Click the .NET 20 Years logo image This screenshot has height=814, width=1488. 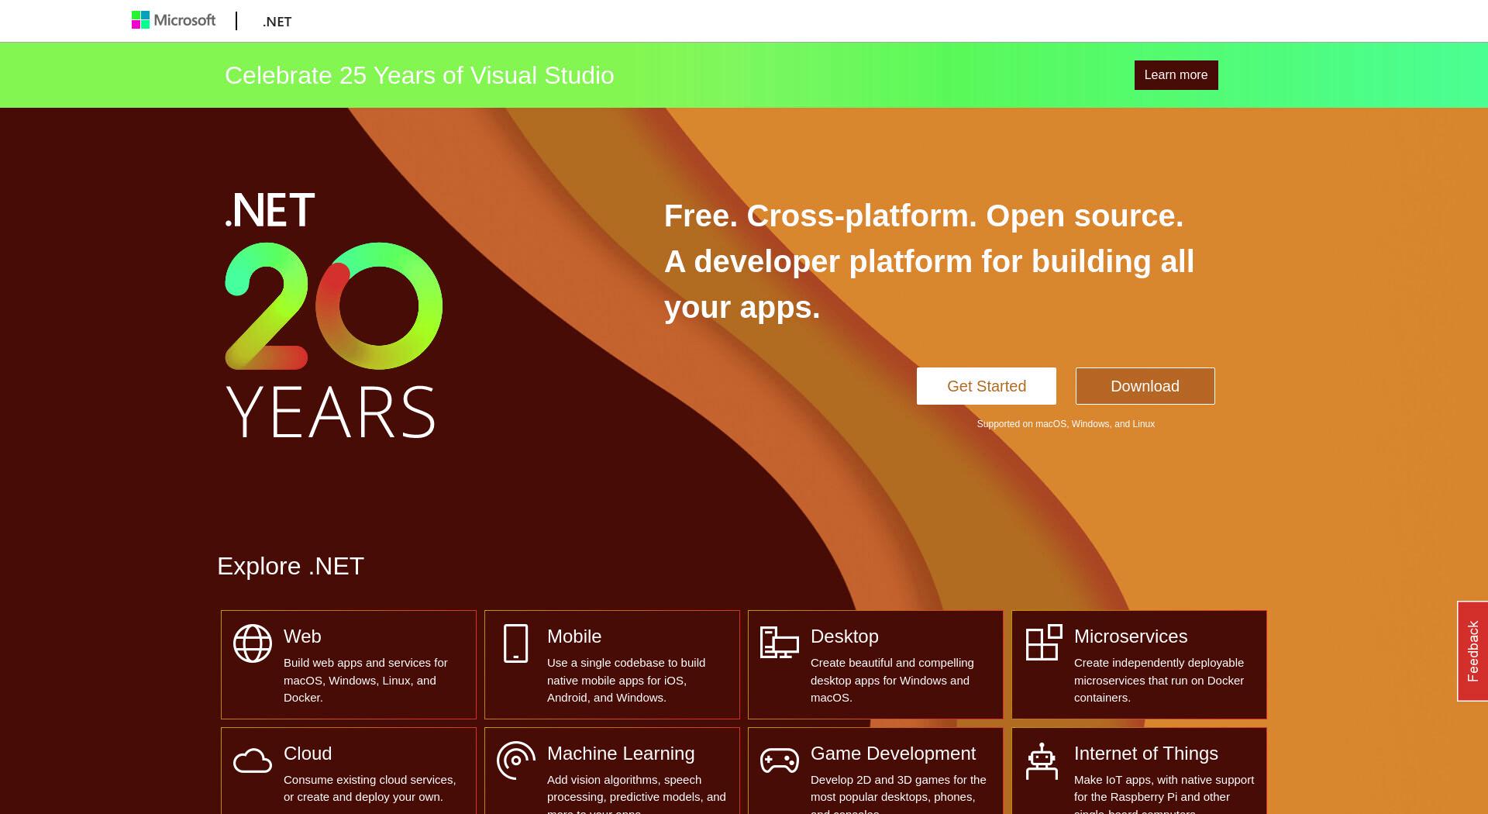(333, 315)
